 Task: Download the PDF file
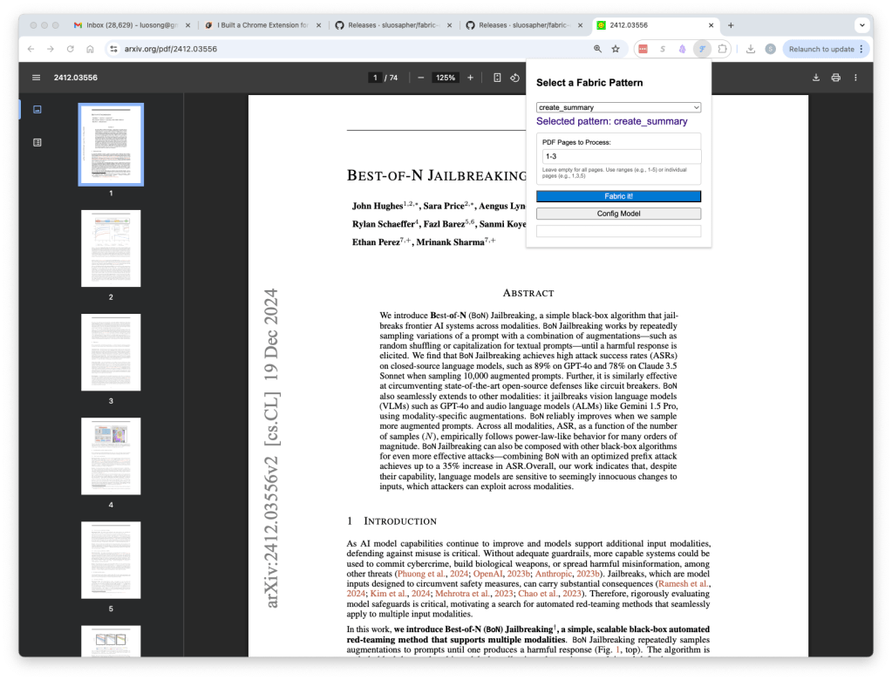pos(816,78)
